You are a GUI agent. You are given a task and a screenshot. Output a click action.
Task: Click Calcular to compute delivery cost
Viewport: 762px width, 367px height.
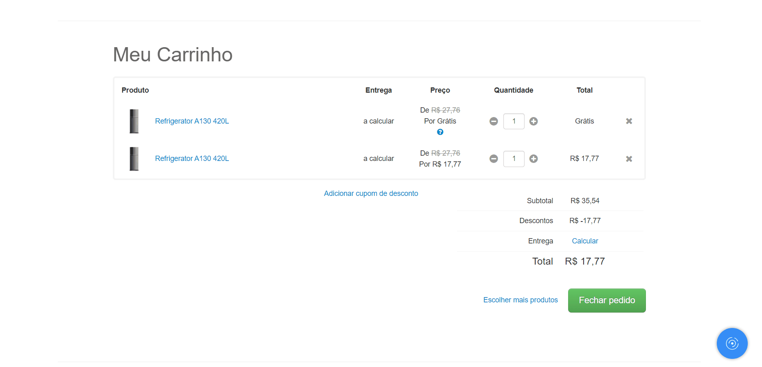[x=585, y=241]
